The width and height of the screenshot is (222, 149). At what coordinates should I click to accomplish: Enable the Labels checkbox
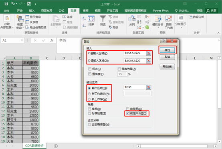tap(90, 69)
